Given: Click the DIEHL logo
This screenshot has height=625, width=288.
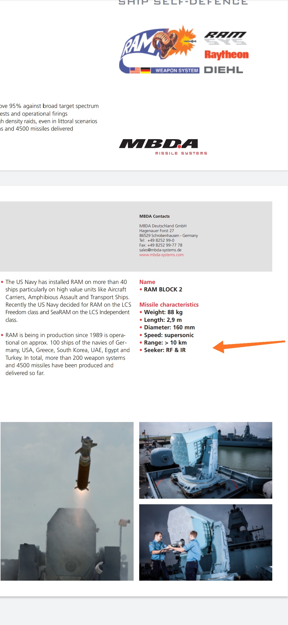Looking at the screenshot, I should coord(223,70).
